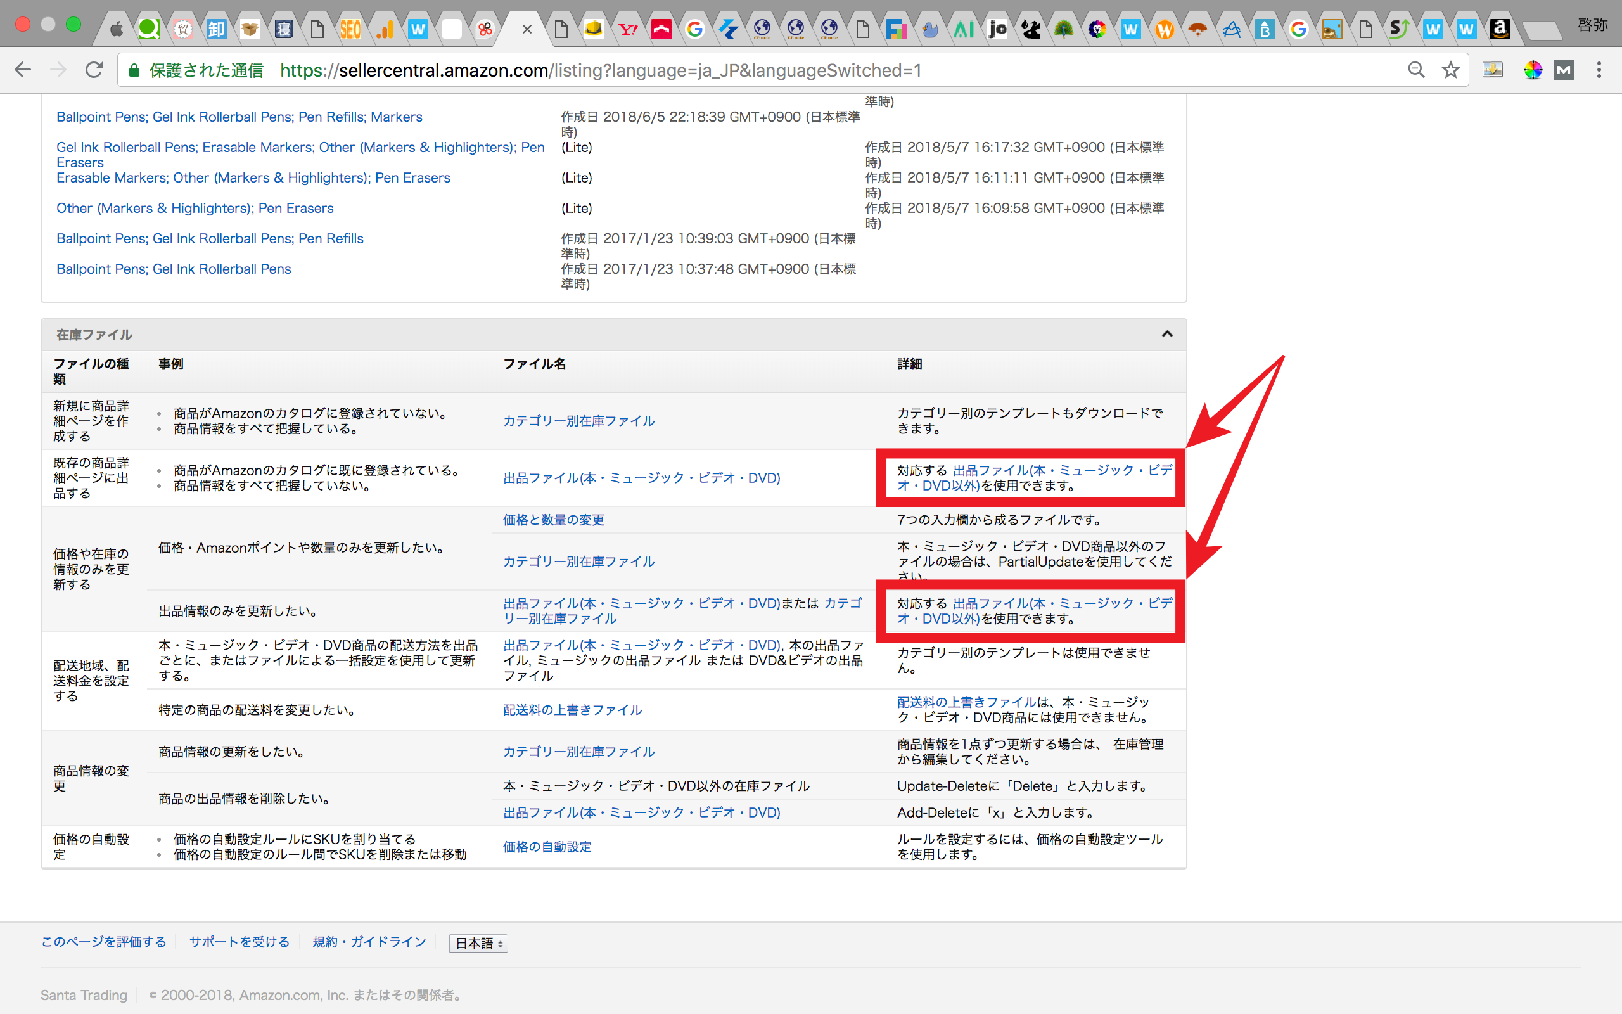Switch to the blue duck icon tab
The width and height of the screenshot is (1622, 1014).
click(930, 29)
